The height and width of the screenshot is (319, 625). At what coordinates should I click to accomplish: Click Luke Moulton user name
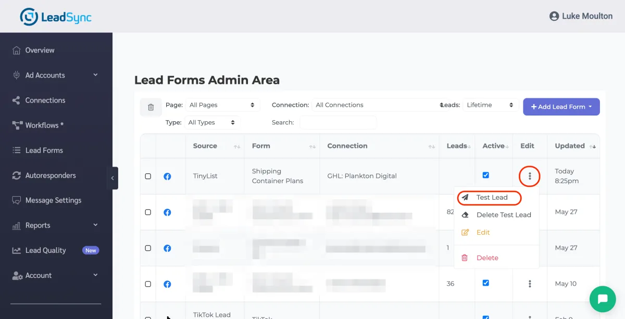587,16
